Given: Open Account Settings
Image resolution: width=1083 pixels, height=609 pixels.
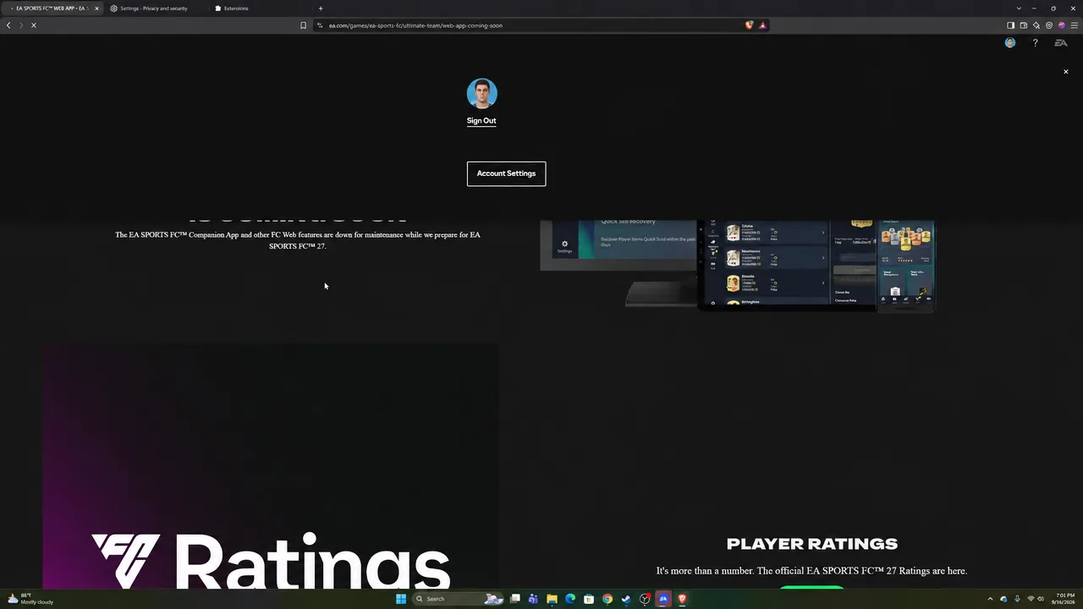Looking at the screenshot, I should pos(506,173).
